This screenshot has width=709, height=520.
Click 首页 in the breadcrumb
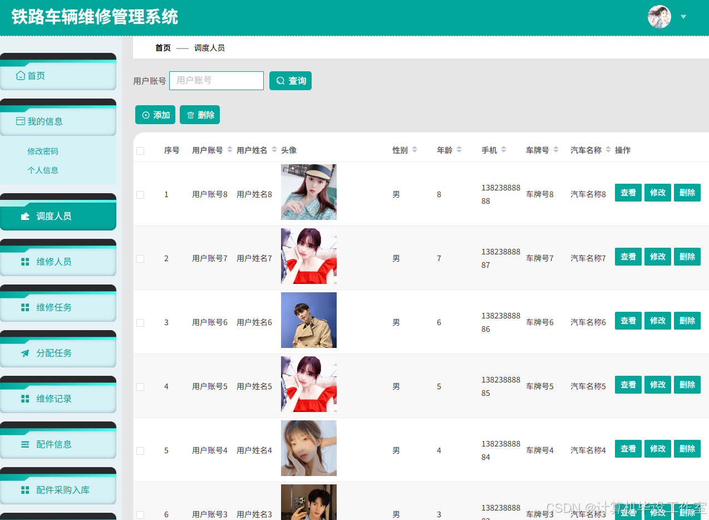tap(163, 48)
